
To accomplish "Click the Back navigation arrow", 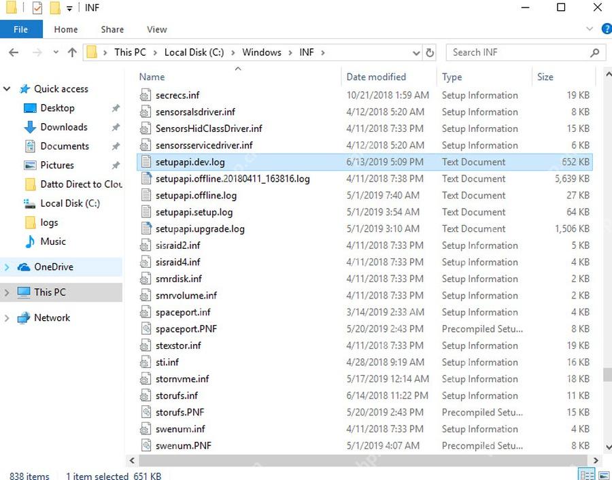I will coord(14,52).
